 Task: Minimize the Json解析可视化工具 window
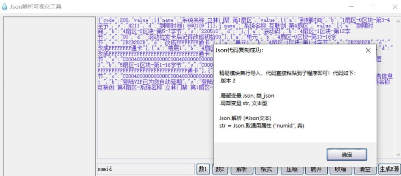pyautogui.click(x=351, y=7)
